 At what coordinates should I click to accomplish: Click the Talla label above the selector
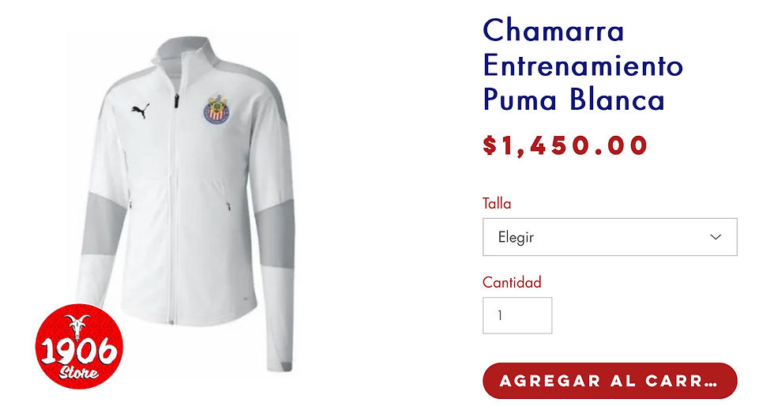click(x=497, y=203)
